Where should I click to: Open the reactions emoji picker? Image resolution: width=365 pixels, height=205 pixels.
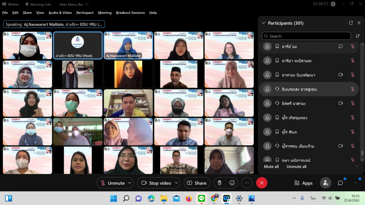[232, 183]
